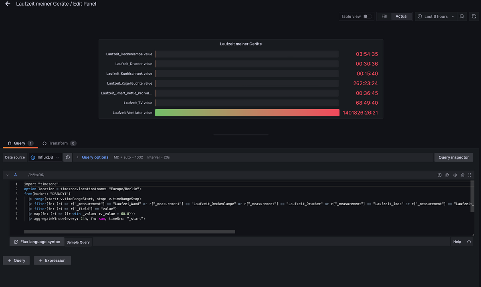
Task: Switch to the Query tab
Action: point(20,143)
